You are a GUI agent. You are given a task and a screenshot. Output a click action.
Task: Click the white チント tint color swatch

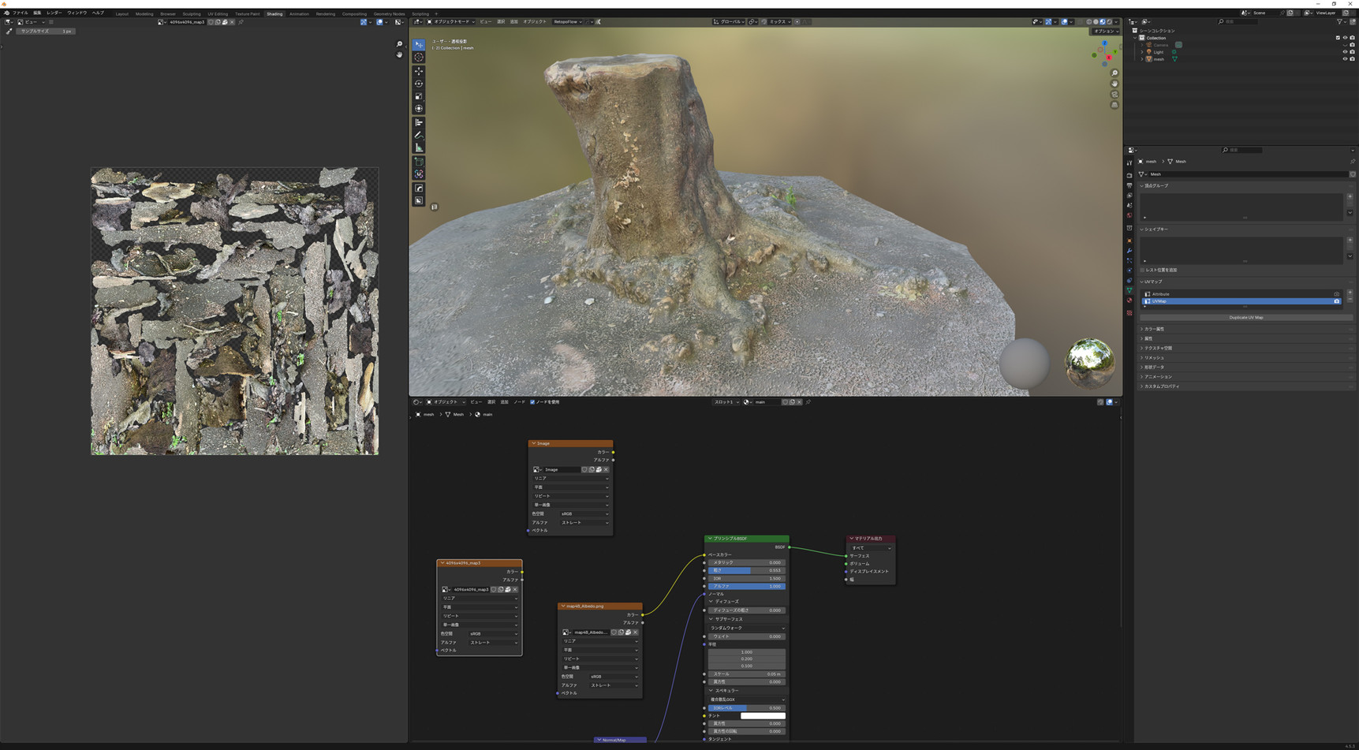(x=762, y=716)
